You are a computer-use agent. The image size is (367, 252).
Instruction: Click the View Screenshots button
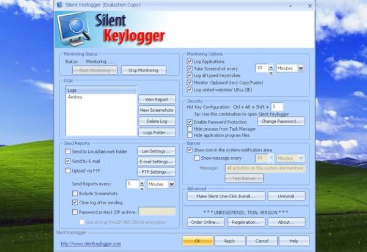click(x=157, y=110)
